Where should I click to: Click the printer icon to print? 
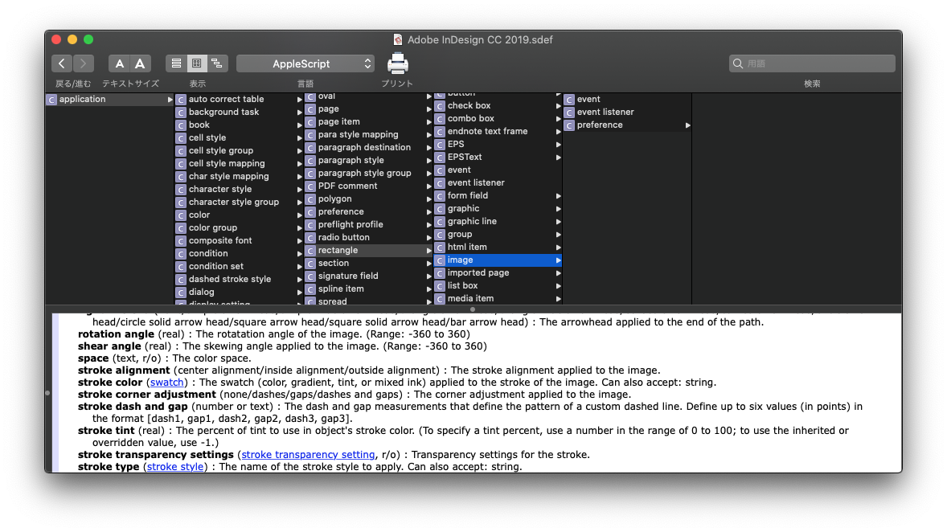point(397,63)
